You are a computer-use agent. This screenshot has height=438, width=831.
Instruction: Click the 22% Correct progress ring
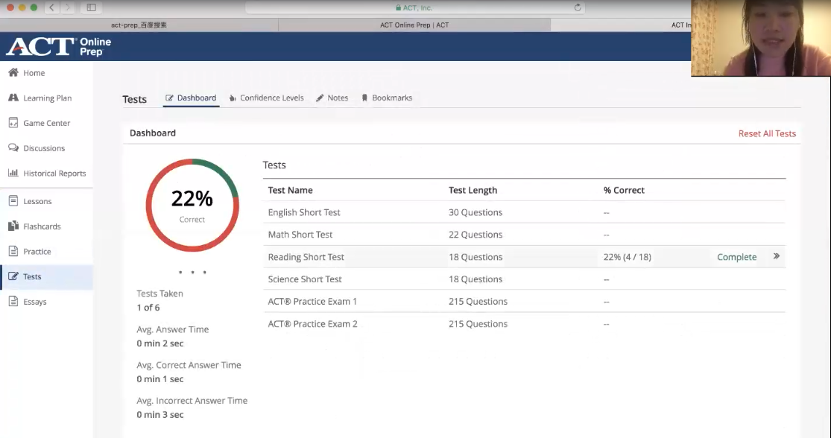click(x=192, y=205)
